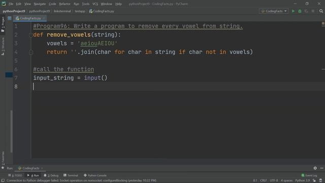325x183 pixels.
Task: Toggle the read-only lock icon in status bar
Action: pyautogui.click(x=314, y=181)
